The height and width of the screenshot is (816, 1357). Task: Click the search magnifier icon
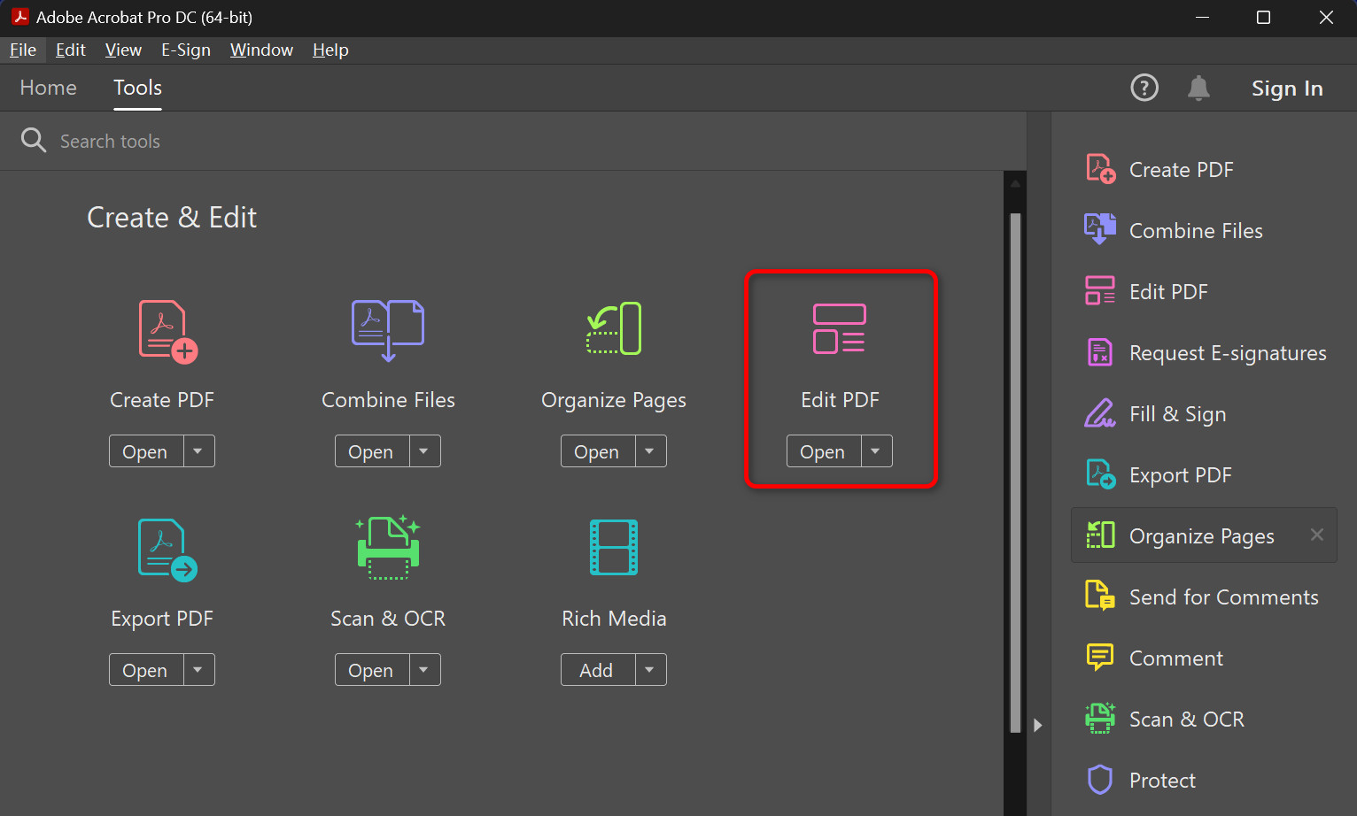33,140
